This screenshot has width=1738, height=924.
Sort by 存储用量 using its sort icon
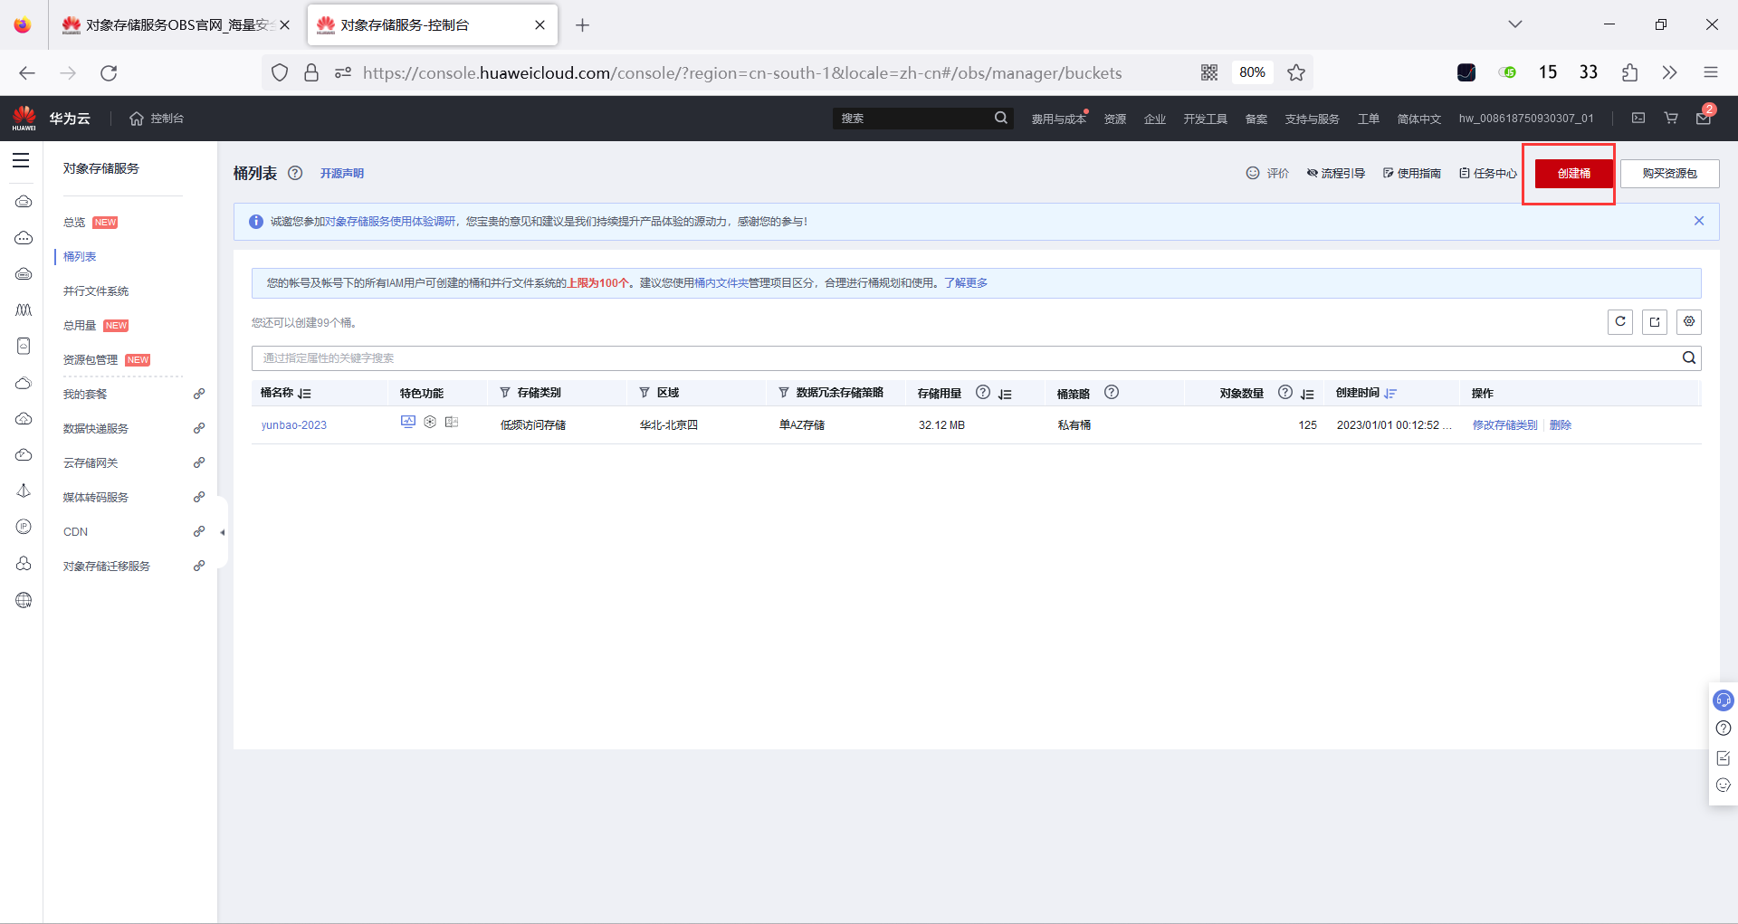(x=1005, y=394)
